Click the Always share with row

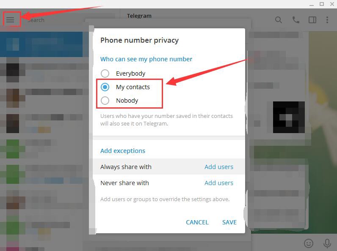click(x=169, y=166)
